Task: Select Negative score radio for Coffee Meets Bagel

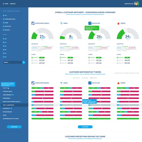Action: tap(32, 63)
